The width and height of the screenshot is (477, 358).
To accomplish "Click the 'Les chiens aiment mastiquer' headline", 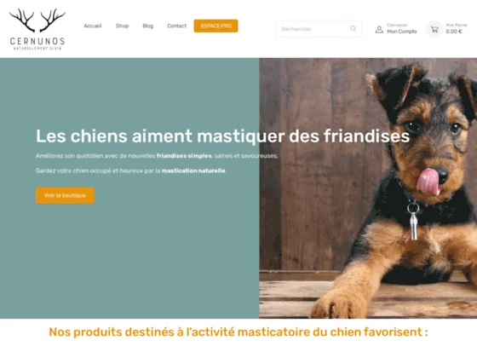I will click(222, 136).
